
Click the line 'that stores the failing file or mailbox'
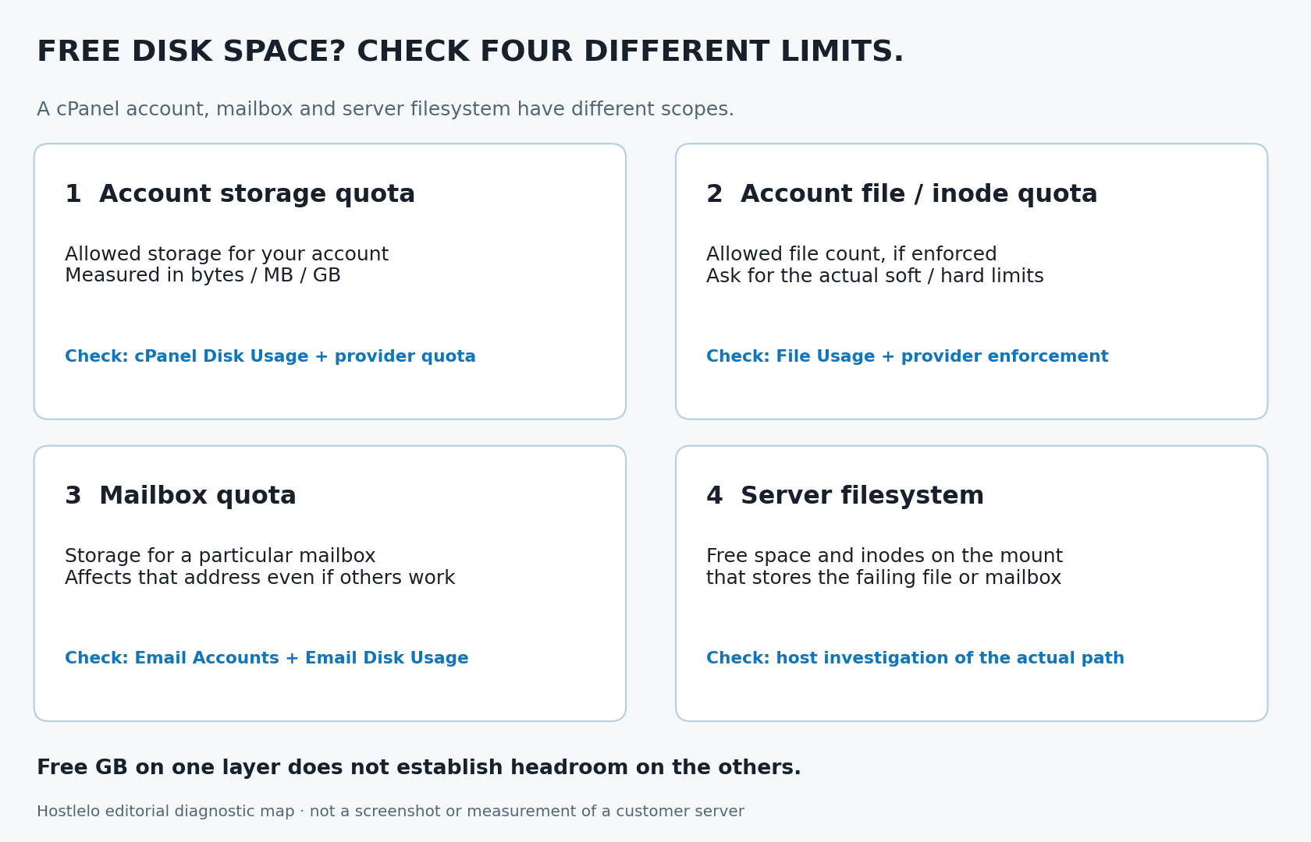883,578
